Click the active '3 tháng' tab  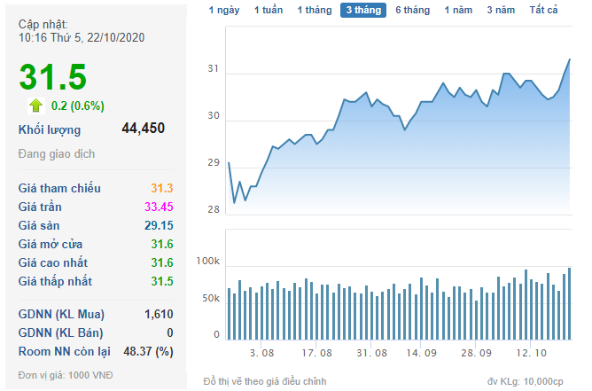tap(362, 11)
